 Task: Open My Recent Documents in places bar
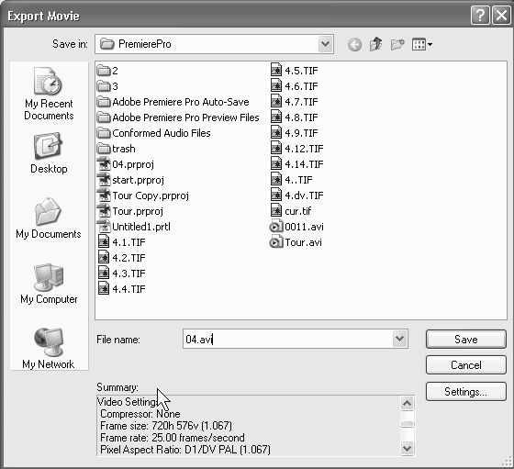pyautogui.click(x=49, y=94)
